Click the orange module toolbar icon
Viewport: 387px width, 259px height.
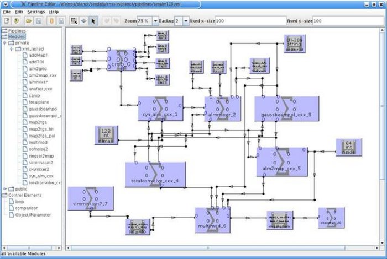51,21
